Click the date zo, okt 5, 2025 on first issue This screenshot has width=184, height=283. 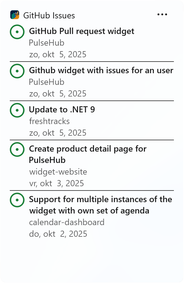(58, 55)
